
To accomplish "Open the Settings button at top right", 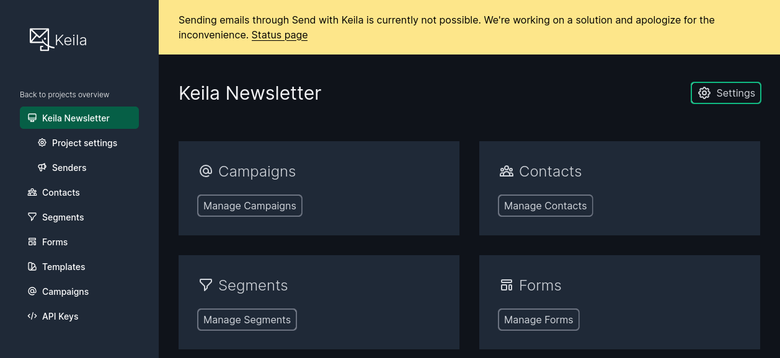I will [x=726, y=93].
